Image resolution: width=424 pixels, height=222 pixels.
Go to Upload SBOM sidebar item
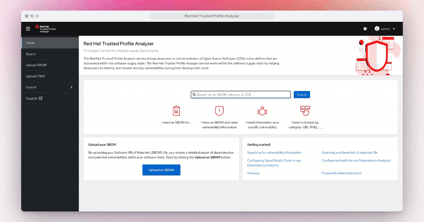coord(50,65)
